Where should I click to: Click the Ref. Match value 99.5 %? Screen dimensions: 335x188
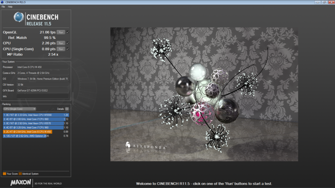pos(49,38)
